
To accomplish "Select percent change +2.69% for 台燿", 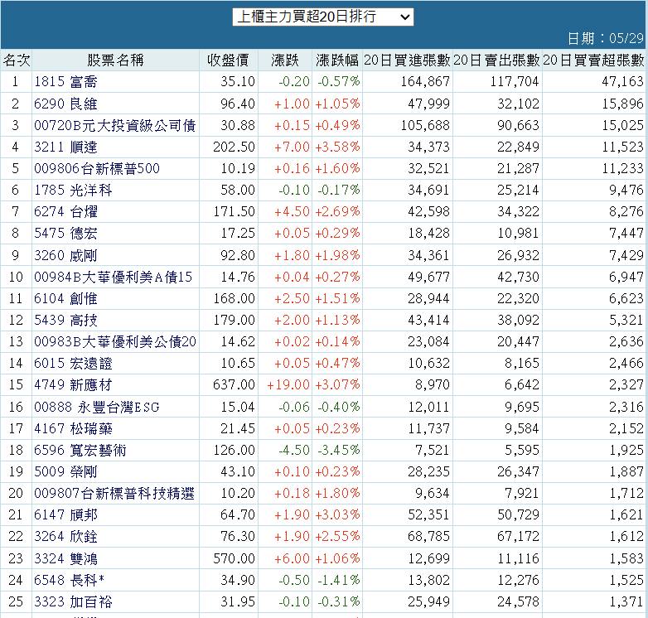I will pyautogui.click(x=337, y=211).
